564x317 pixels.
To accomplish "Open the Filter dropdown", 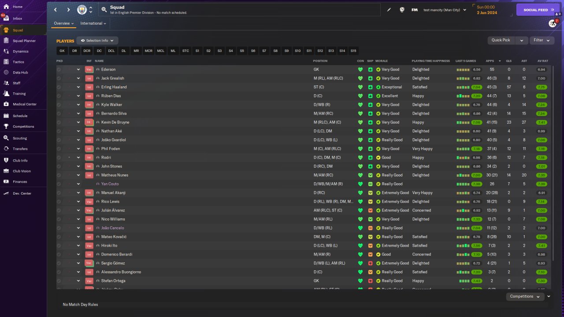I will pos(542,40).
